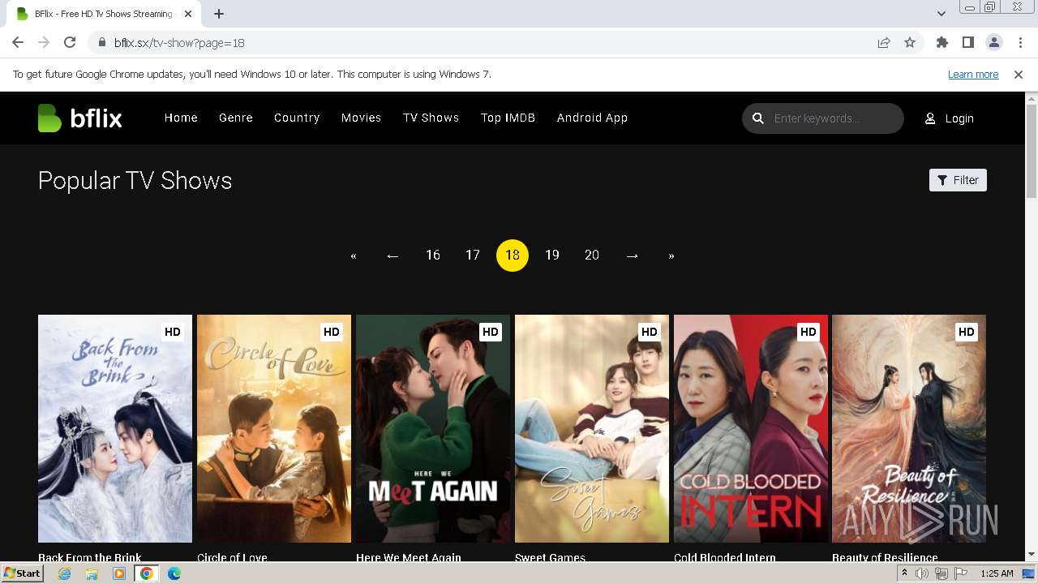Open the Android App page
1038x584 pixels.
[592, 118]
